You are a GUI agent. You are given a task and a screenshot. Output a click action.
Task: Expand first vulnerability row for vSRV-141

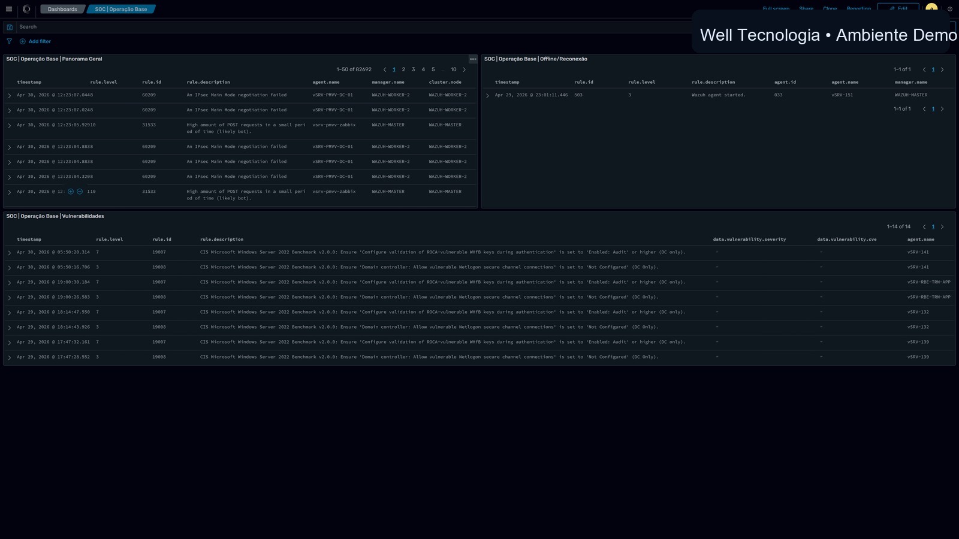(10, 253)
